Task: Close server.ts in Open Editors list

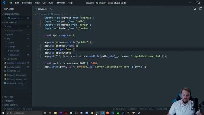Action: [x=5, y=18]
